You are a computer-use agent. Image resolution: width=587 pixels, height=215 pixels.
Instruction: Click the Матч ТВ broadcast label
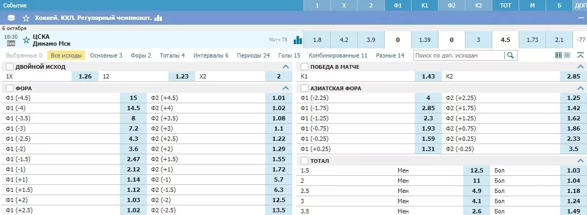point(278,40)
